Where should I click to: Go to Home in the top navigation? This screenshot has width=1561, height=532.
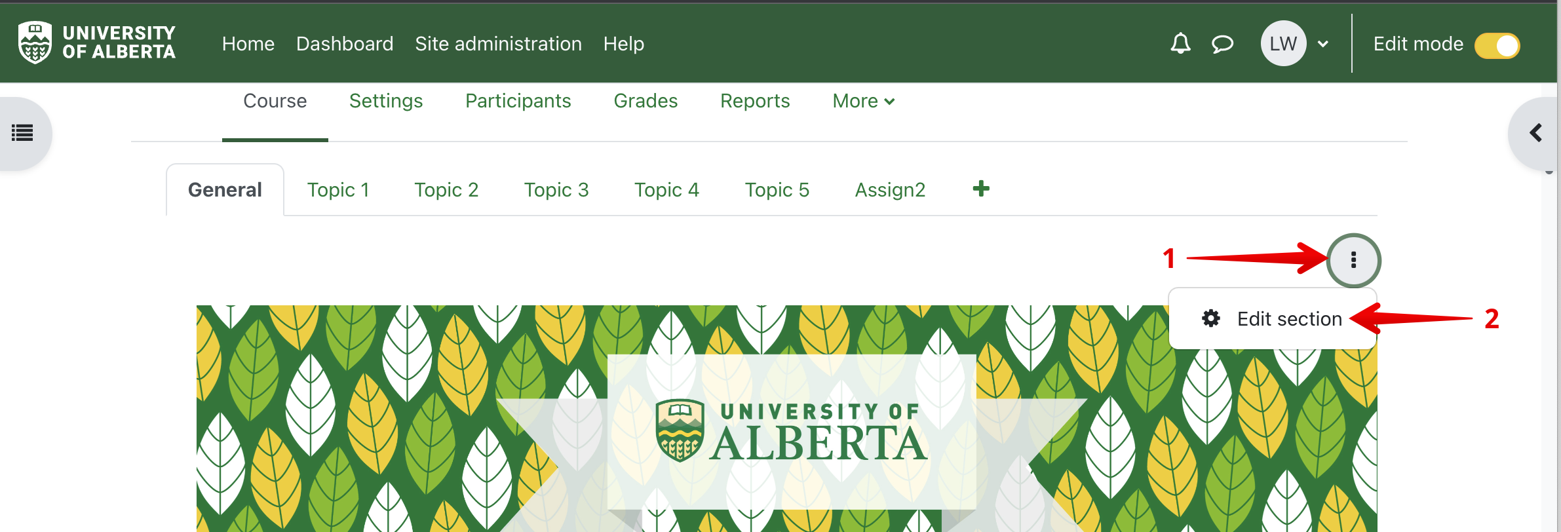(x=248, y=44)
